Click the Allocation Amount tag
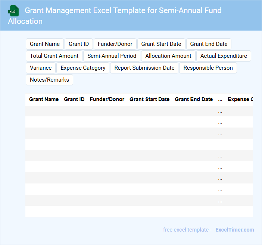 [168, 56]
